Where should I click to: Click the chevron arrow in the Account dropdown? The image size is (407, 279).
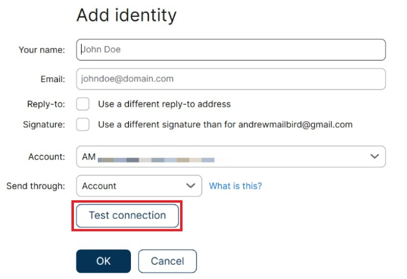(375, 157)
